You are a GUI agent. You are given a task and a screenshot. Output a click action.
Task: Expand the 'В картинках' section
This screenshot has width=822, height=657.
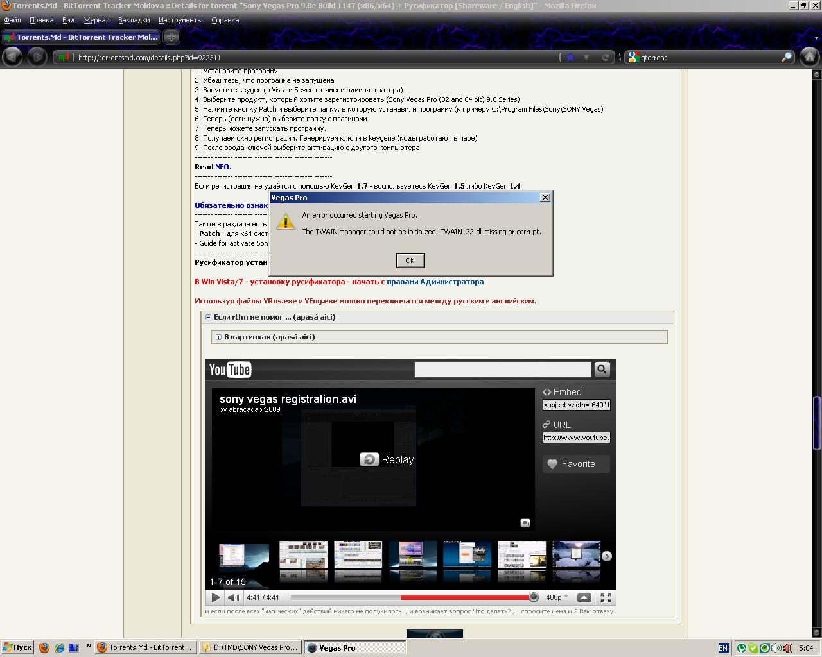(218, 337)
